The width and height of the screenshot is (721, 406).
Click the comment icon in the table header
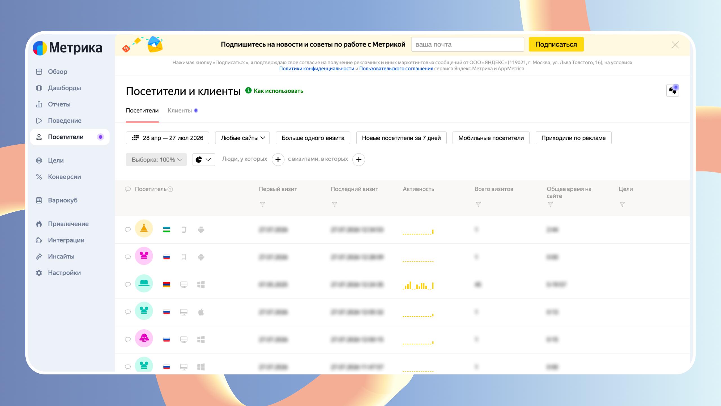tap(128, 189)
